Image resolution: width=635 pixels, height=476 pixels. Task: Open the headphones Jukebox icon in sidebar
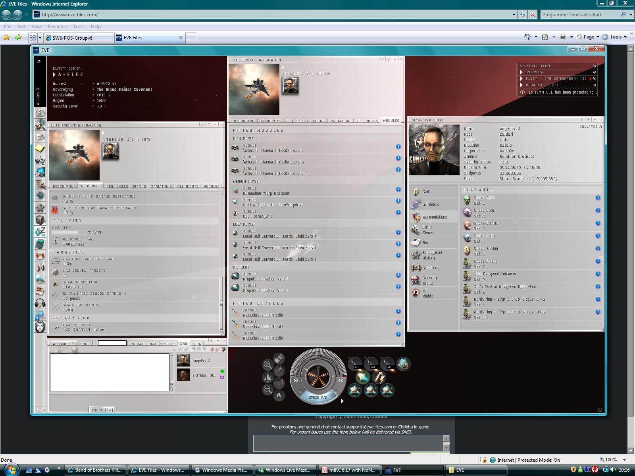[40, 303]
